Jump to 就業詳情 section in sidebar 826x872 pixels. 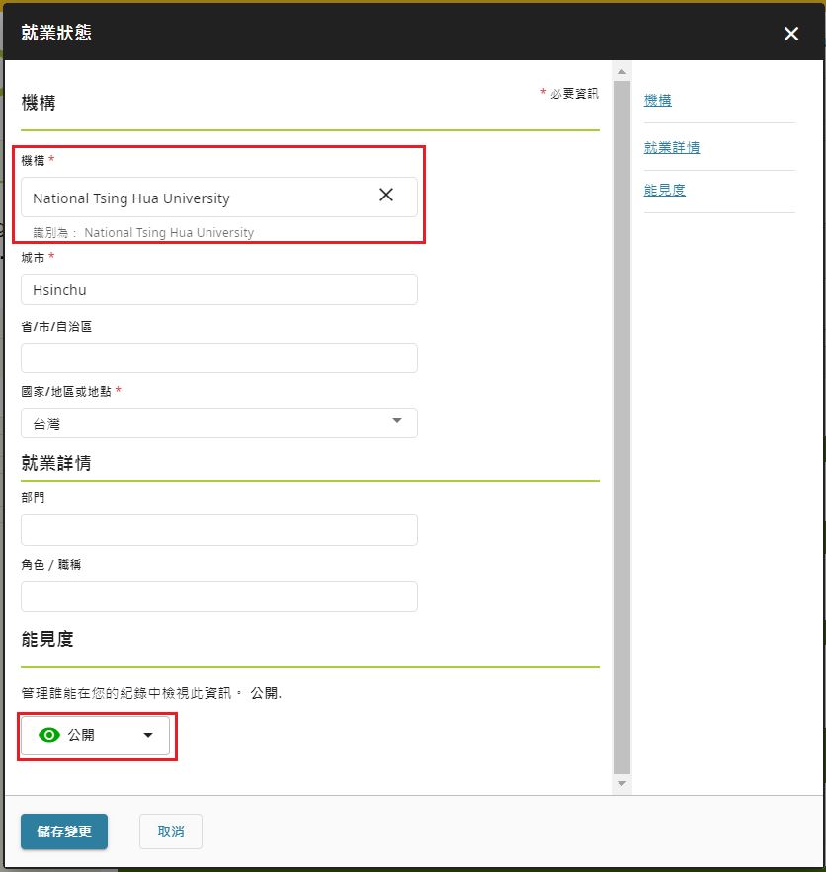tap(671, 147)
